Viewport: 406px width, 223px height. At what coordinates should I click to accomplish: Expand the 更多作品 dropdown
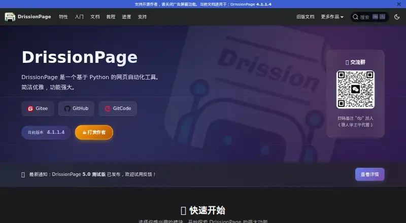click(332, 17)
